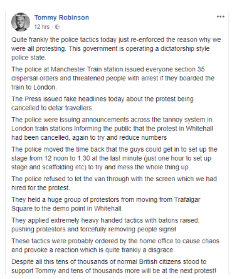The width and height of the screenshot is (232, 279).
Task: Open the '12 hrs' timestamp link
Action: pyautogui.click(x=42, y=27)
